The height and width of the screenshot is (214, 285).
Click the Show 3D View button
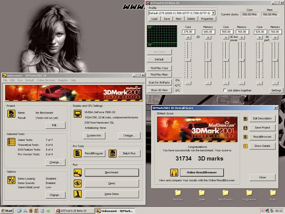159,90
